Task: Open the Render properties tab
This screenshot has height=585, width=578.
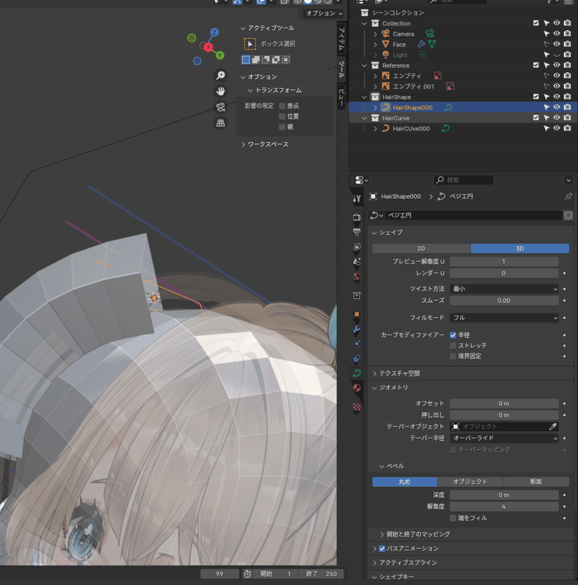Action: (356, 217)
